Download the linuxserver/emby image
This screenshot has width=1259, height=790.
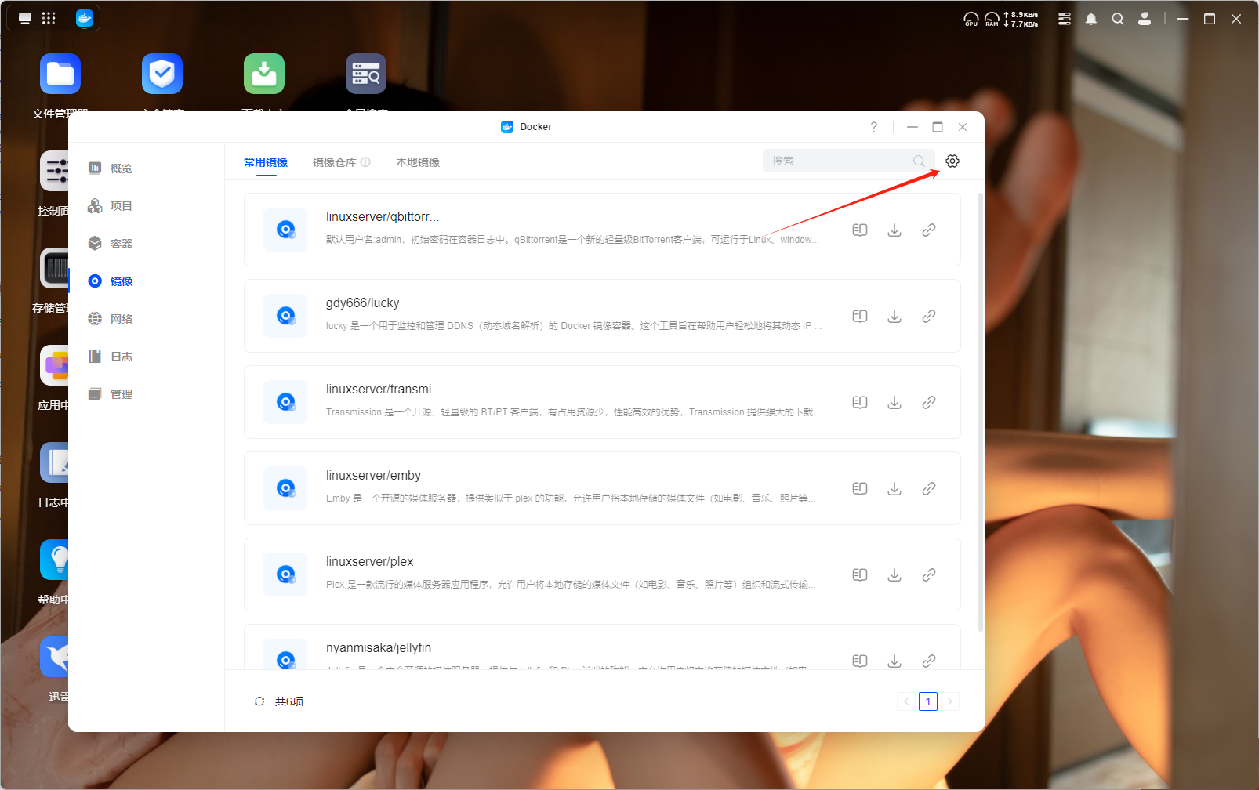pos(894,488)
